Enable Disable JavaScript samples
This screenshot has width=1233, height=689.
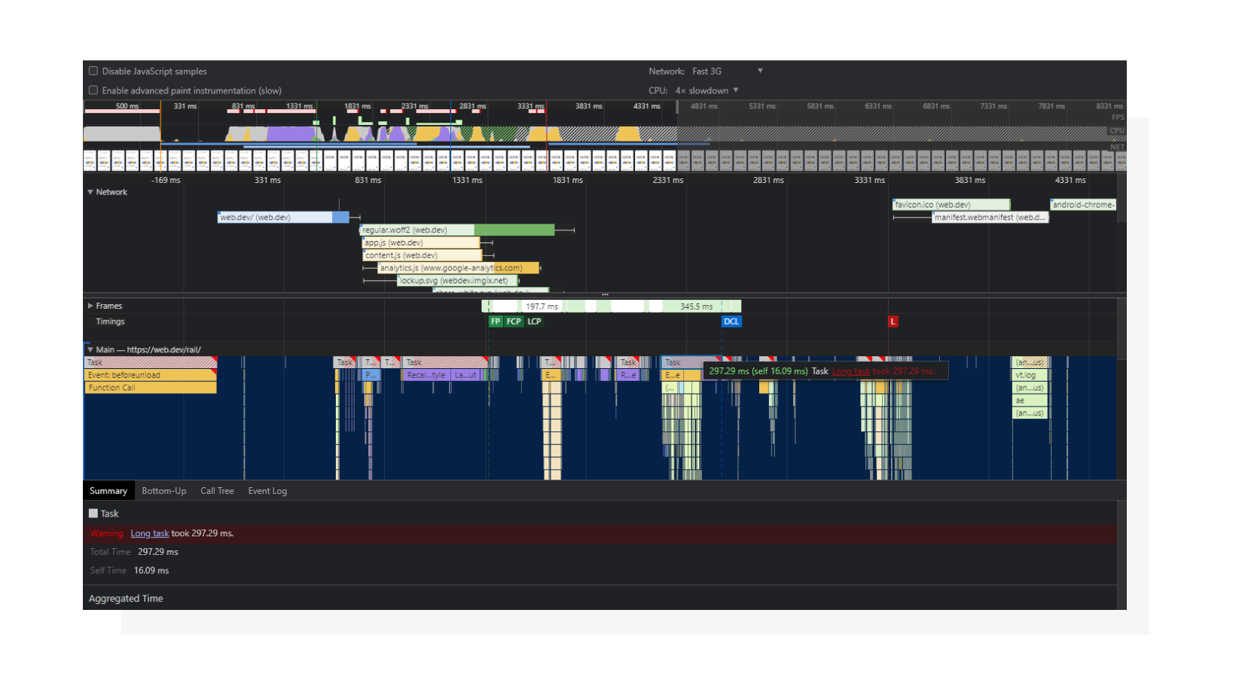[x=93, y=70]
